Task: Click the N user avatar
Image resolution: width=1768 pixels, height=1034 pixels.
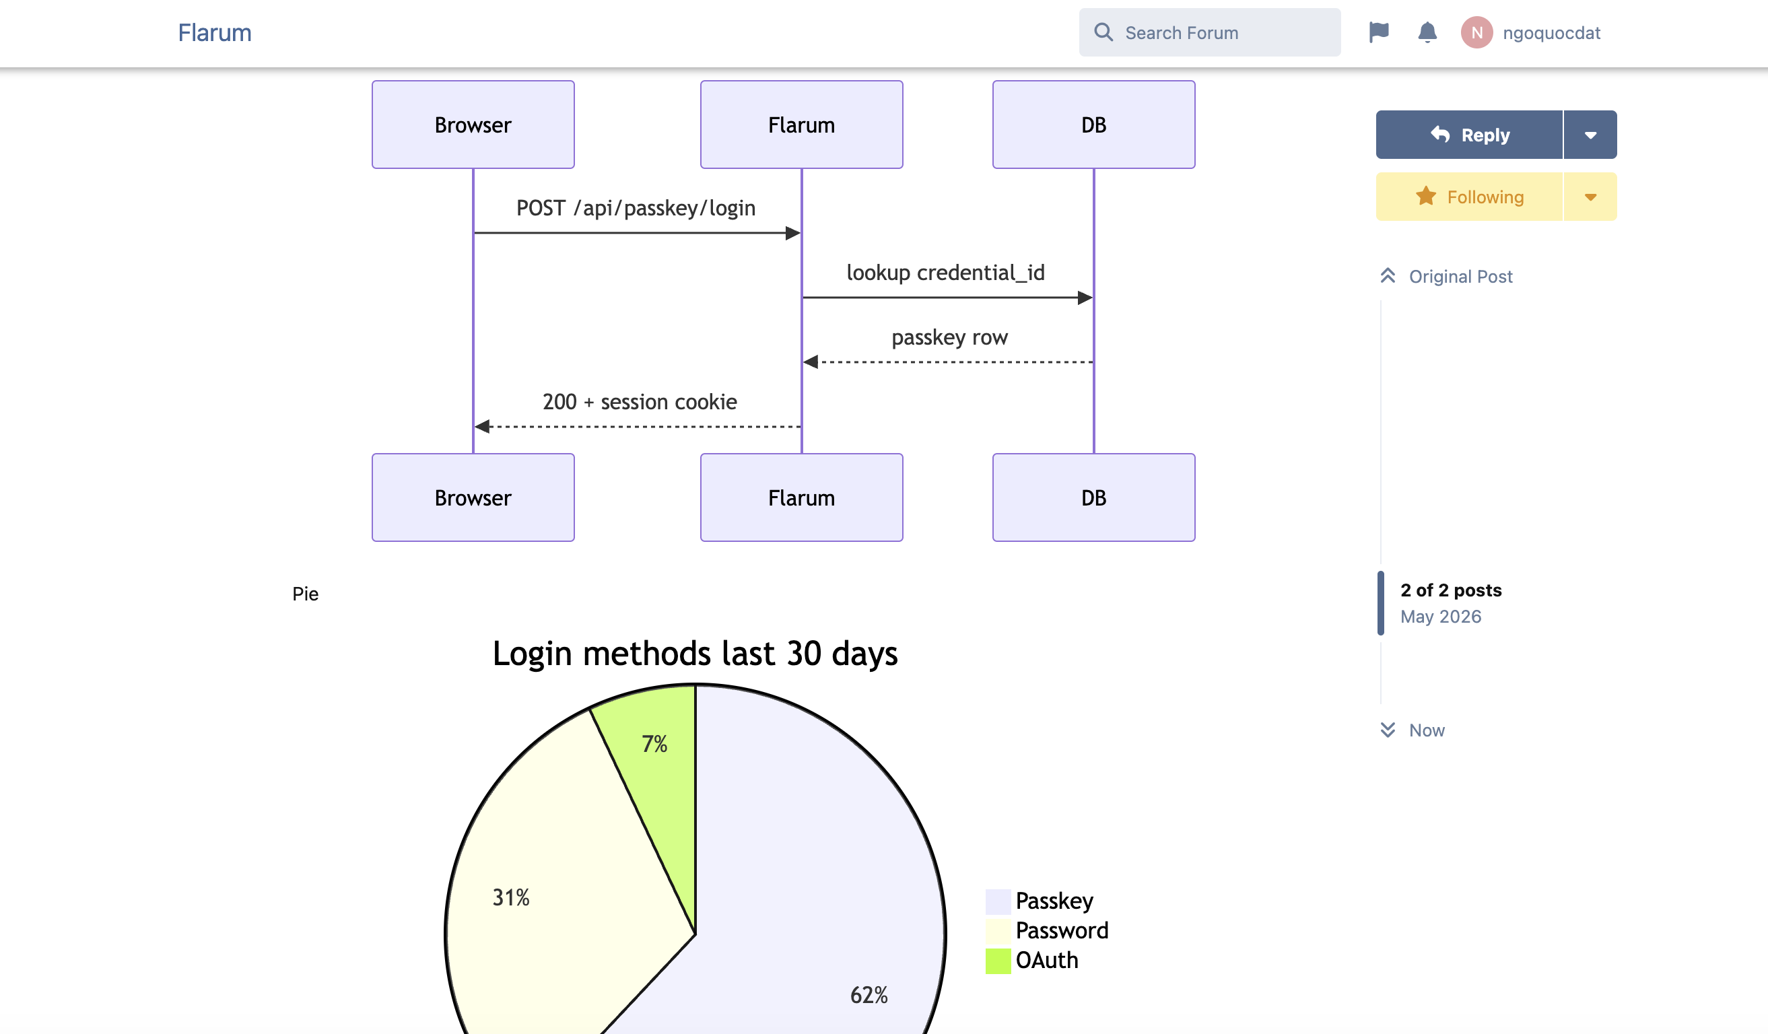Action: [1476, 32]
